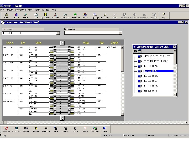Open the Index module icon
The image size is (189, 142).
point(36,16)
